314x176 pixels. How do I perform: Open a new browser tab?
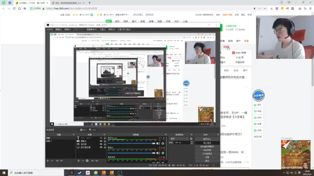tap(89, 3)
